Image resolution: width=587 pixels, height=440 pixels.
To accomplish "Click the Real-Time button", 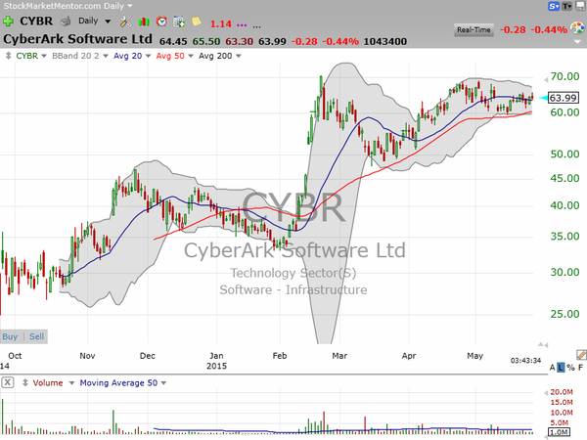I will click(x=474, y=30).
